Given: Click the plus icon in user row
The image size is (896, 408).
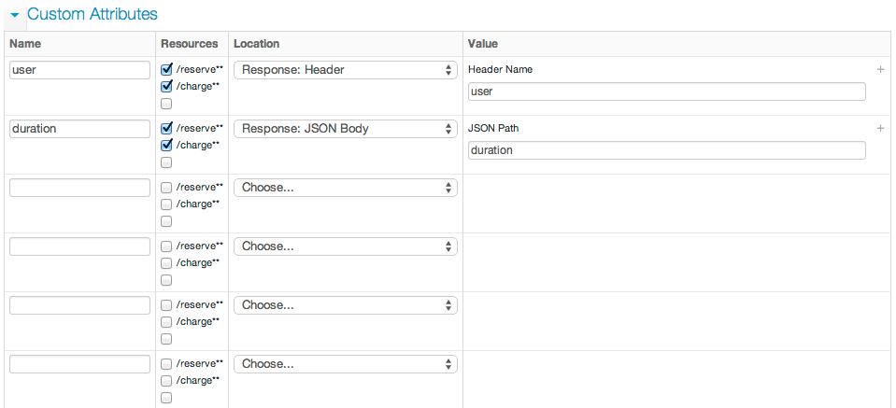Looking at the screenshot, I should (x=880, y=70).
